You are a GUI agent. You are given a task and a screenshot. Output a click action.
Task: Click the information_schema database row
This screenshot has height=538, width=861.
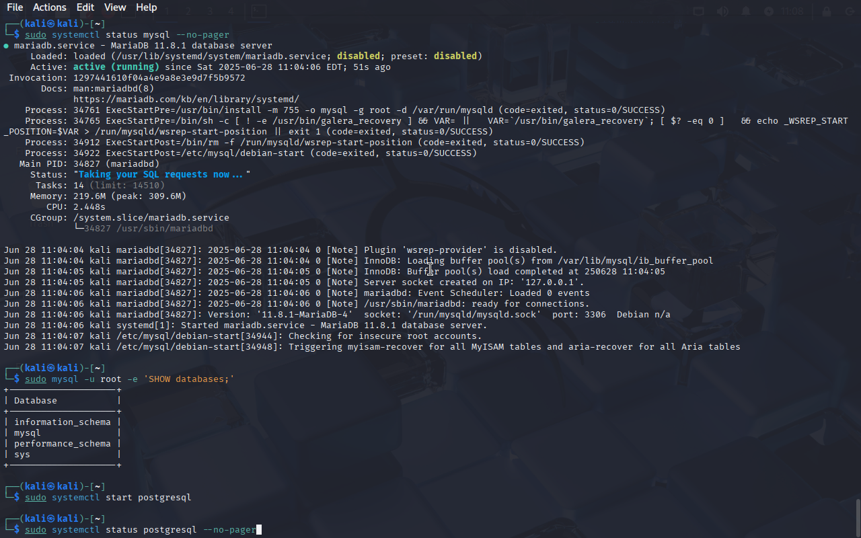pos(63,422)
